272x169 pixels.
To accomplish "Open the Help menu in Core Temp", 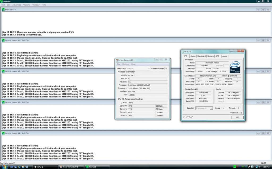I will point(133,64).
